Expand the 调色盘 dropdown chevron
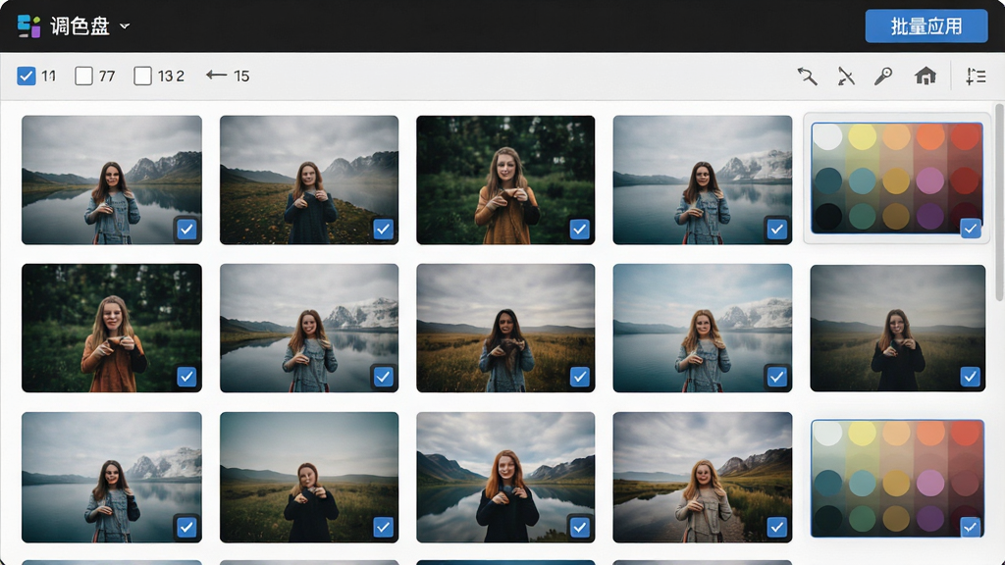Image resolution: width=1005 pixels, height=565 pixels. point(125,26)
